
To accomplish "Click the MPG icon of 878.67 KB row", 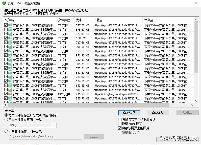I will [x=10, y=29].
